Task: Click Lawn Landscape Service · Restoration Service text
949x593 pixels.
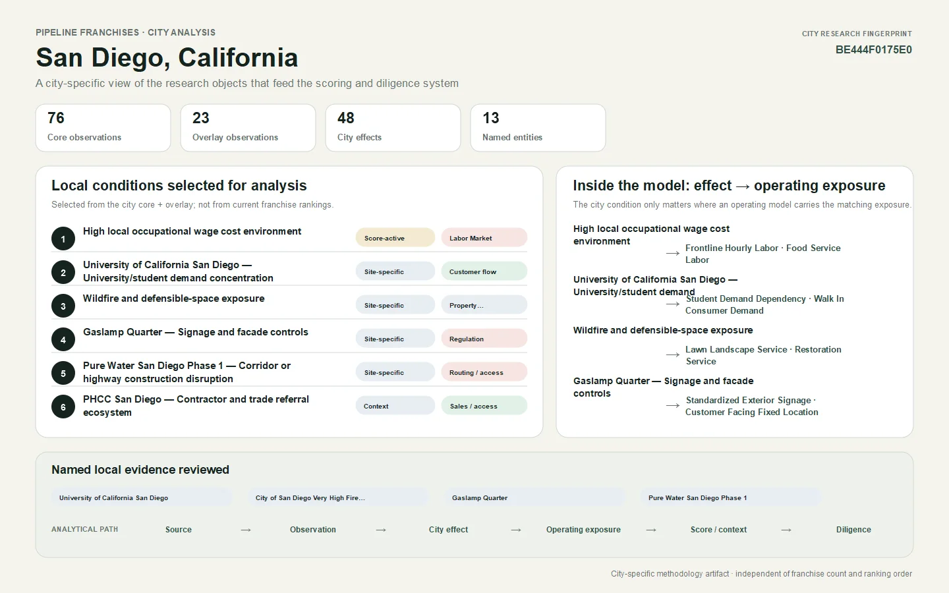Action: pyautogui.click(x=763, y=355)
